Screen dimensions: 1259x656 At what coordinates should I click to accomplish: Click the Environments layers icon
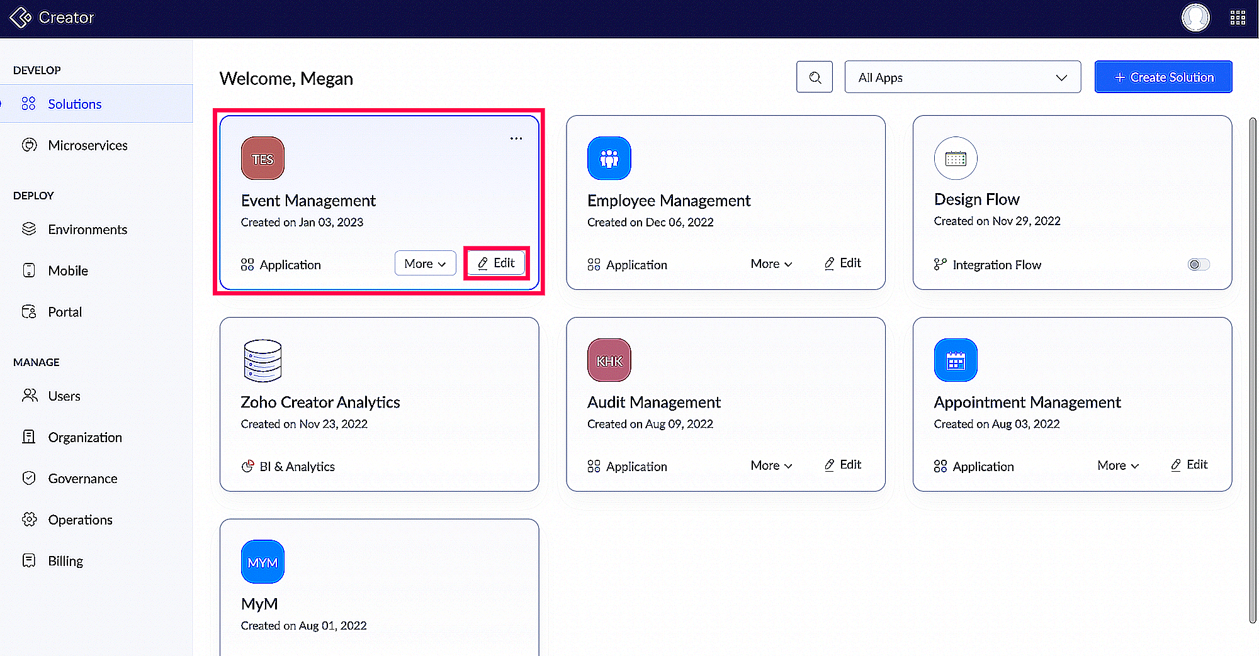click(x=29, y=229)
